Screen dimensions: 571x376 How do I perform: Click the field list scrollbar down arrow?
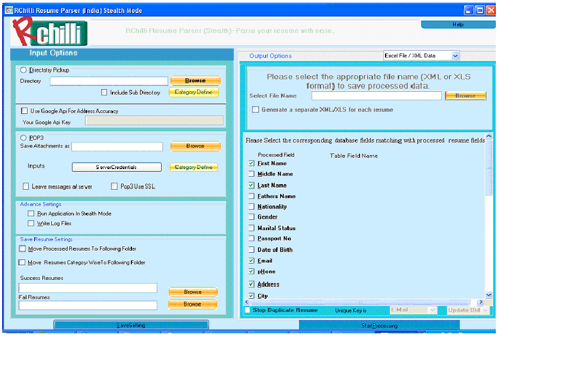489,295
